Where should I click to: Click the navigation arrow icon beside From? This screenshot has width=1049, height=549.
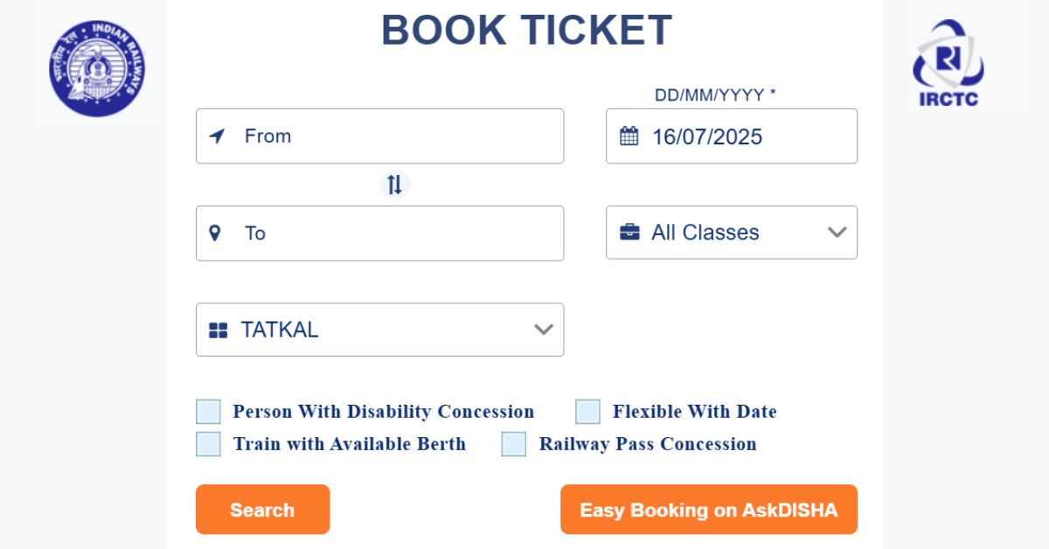pyautogui.click(x=217, y=136)
